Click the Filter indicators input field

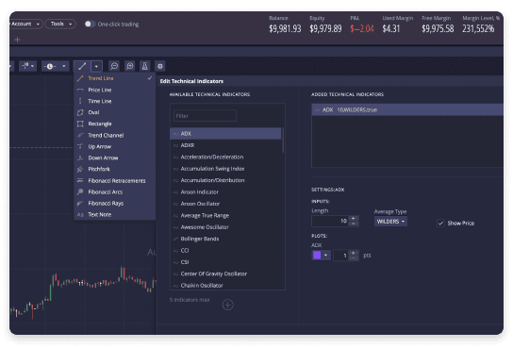[x=205, y=116]
